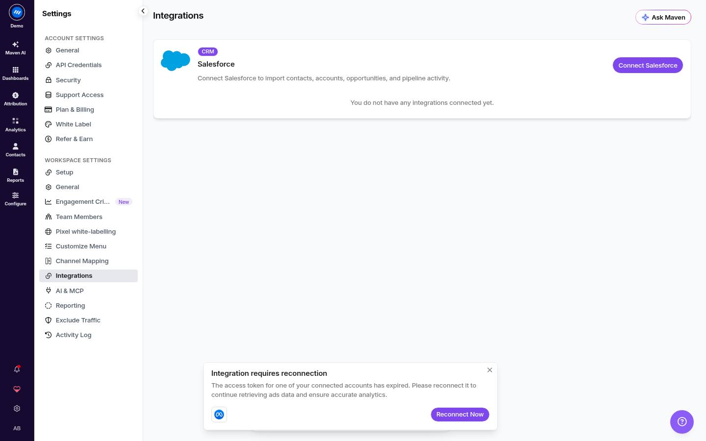This screenshot has height=441, width=706.
Task: Open the Ask Maven assistant
Action: click(x=663, y=17)
